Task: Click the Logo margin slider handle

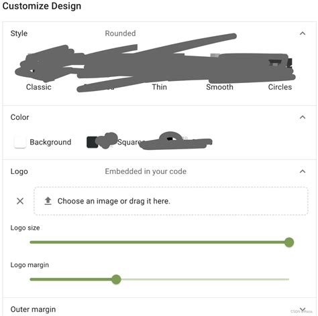Action: pos(116,279)
